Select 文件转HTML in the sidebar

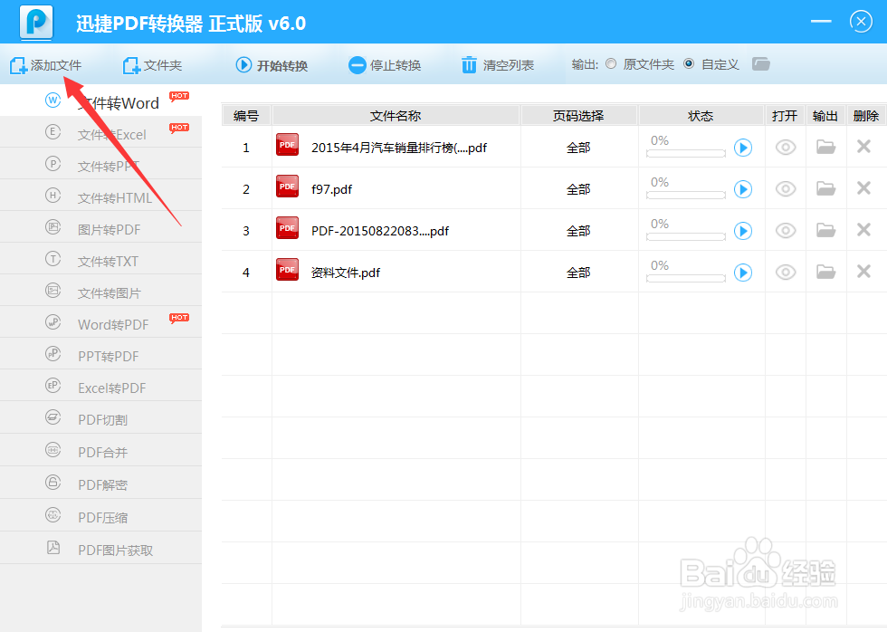(100, 196)
